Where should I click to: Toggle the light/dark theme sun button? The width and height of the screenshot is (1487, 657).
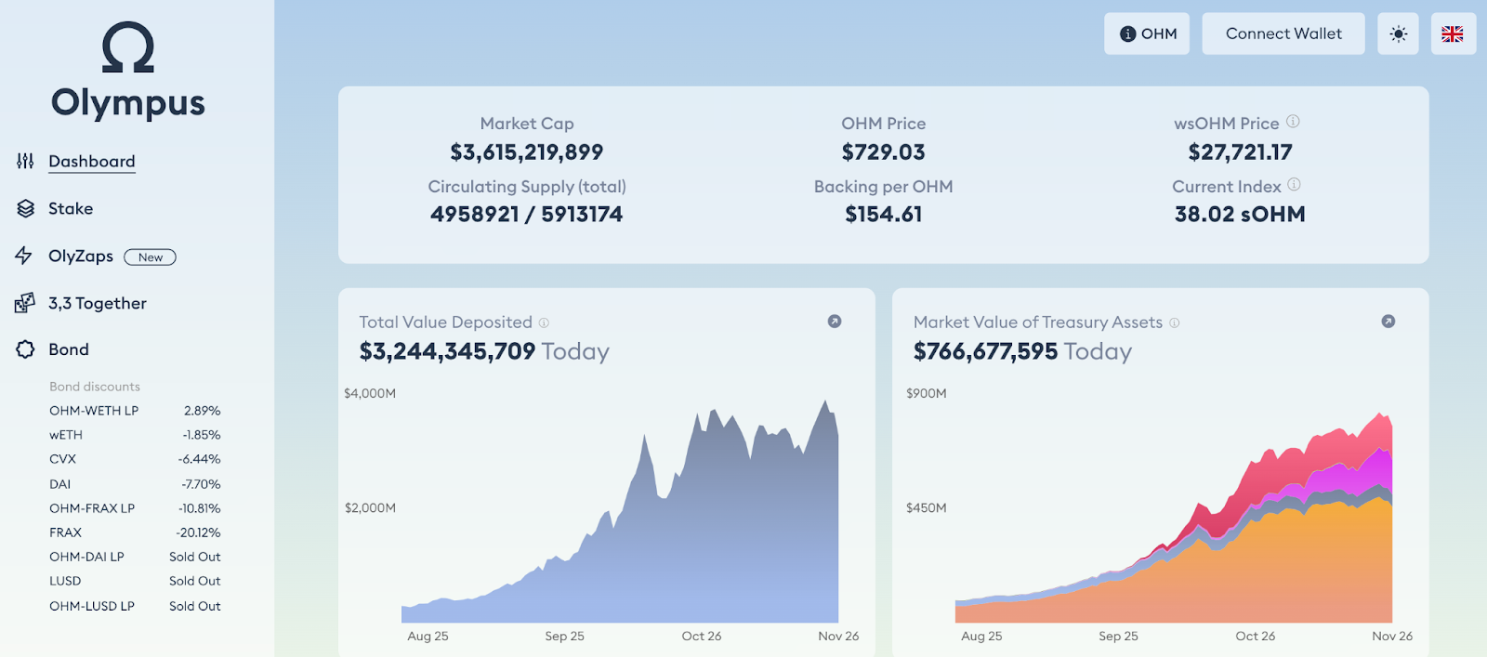click(x=1398, y=33)
